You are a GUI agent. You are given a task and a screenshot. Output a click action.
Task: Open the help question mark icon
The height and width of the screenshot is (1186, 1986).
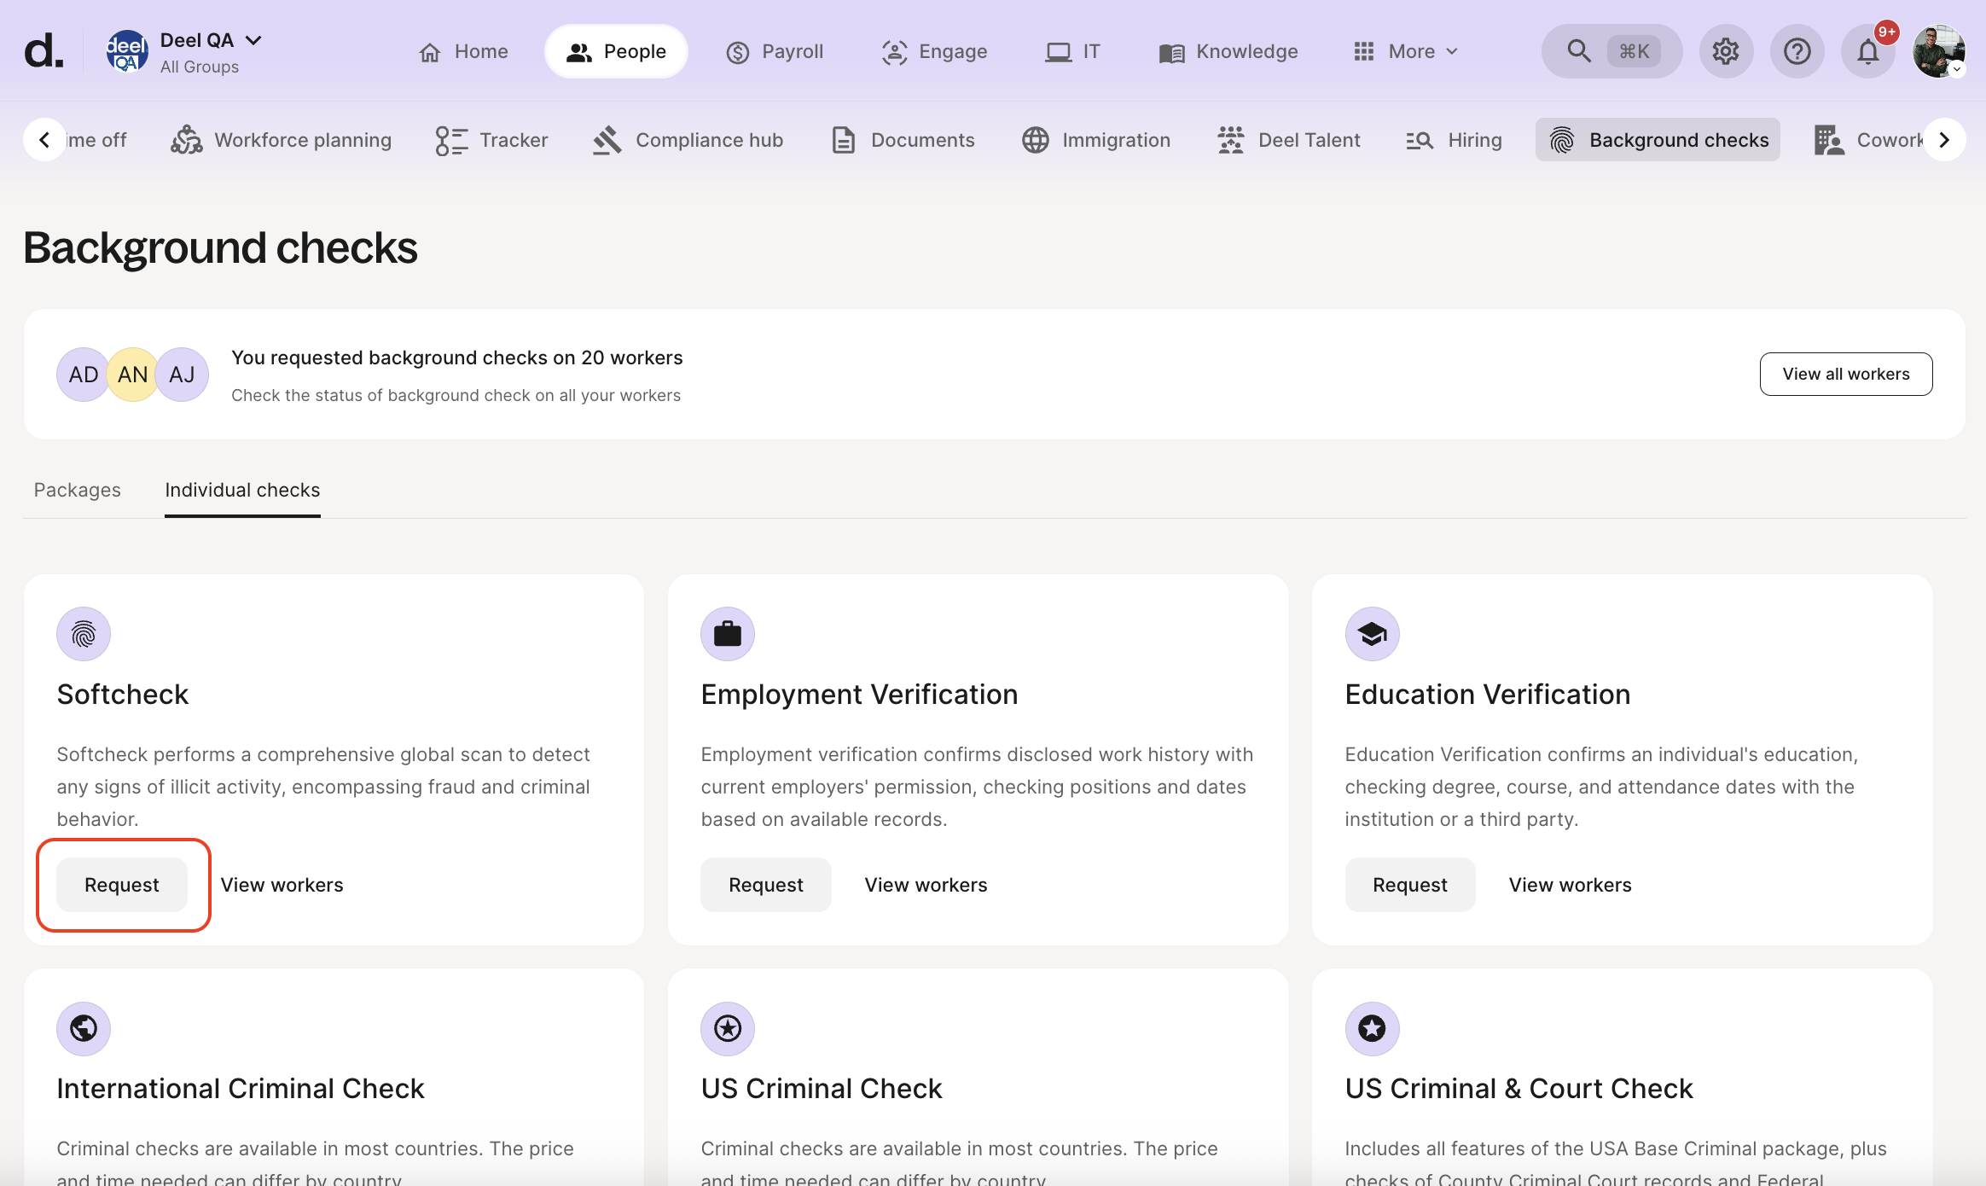1797,51
